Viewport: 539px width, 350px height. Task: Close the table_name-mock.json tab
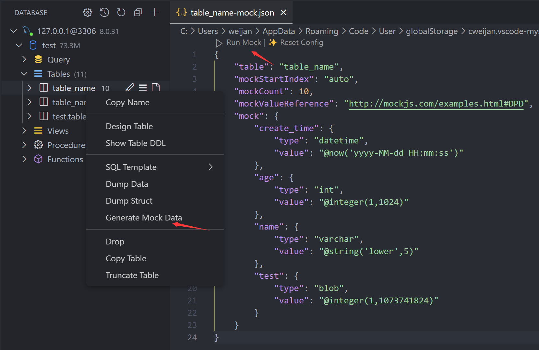point(283,12)
